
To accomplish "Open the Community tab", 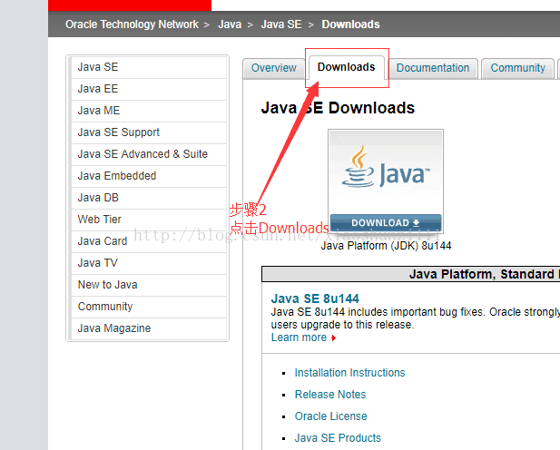I will pyautogui.click(x=518, y=68).
